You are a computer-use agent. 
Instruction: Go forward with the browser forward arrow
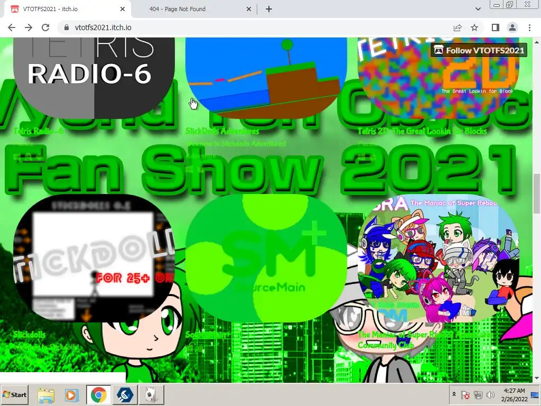tap(29, 27)
